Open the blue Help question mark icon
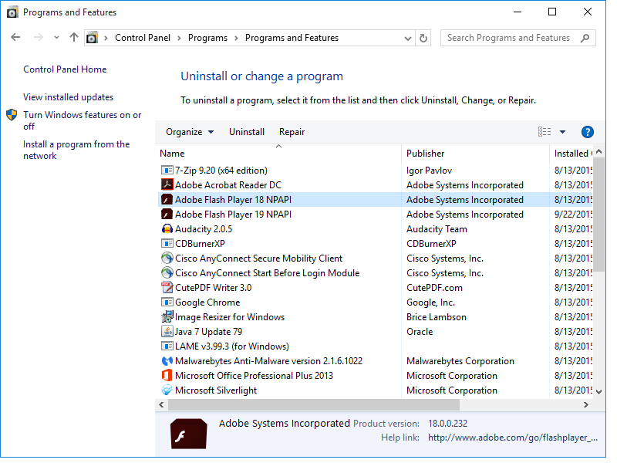The image size is (617, 463). [x=587, y=132]
